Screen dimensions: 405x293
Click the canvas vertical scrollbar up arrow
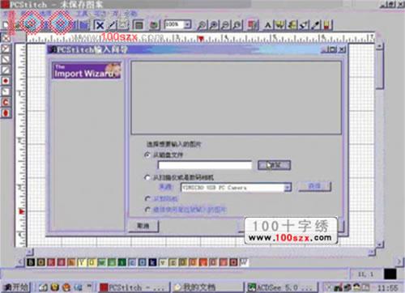click(379, 46)
